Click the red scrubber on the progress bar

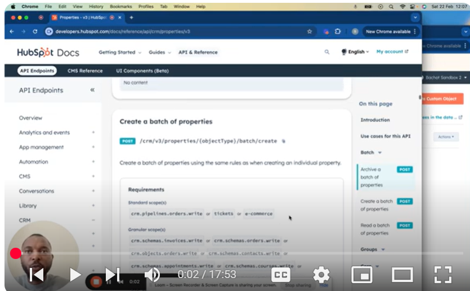[x=16, y=253]
